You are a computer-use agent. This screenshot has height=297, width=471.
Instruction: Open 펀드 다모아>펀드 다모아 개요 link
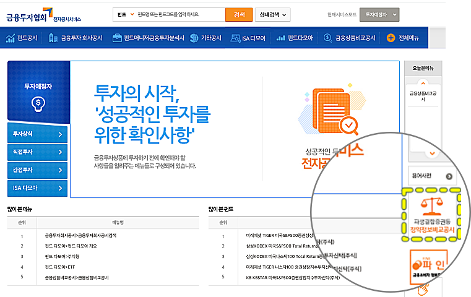pos(71,246)
